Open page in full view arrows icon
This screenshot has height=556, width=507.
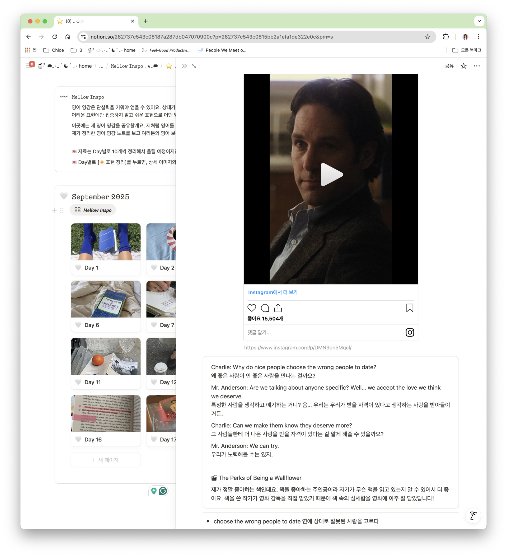coord(194,66)
